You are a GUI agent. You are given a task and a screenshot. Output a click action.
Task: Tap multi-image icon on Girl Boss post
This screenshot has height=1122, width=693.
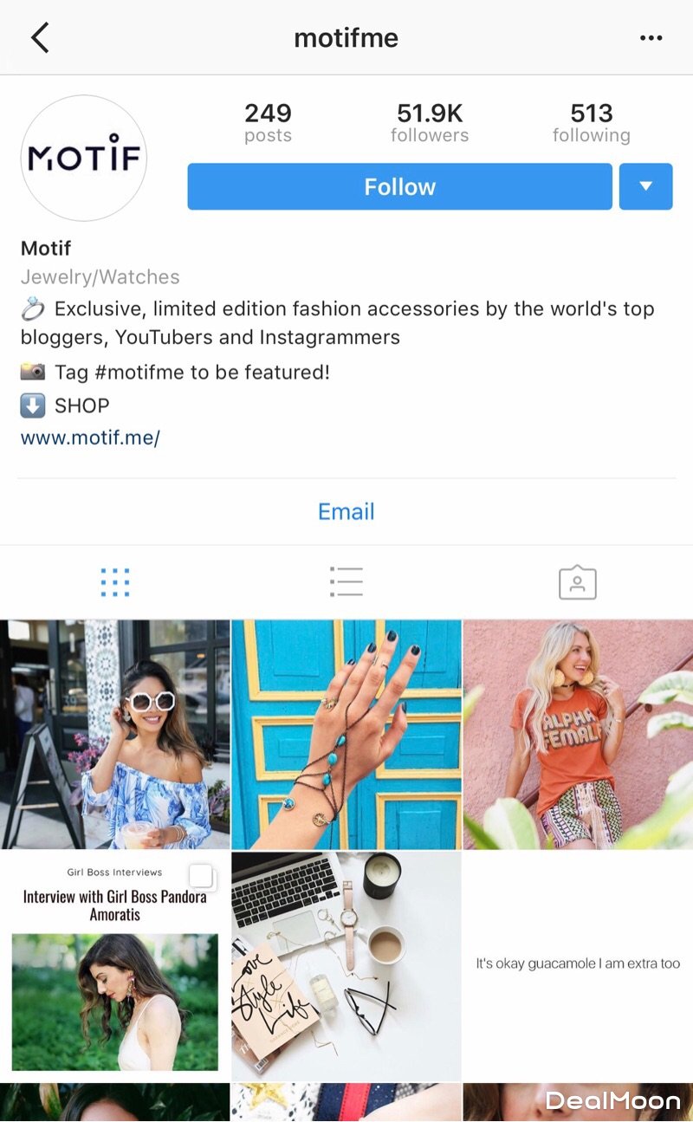click(x=201, y=877)
